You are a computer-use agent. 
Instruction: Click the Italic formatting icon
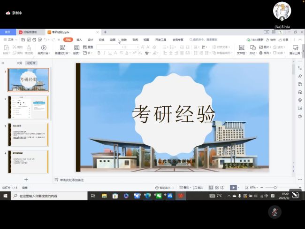point(104,53)
